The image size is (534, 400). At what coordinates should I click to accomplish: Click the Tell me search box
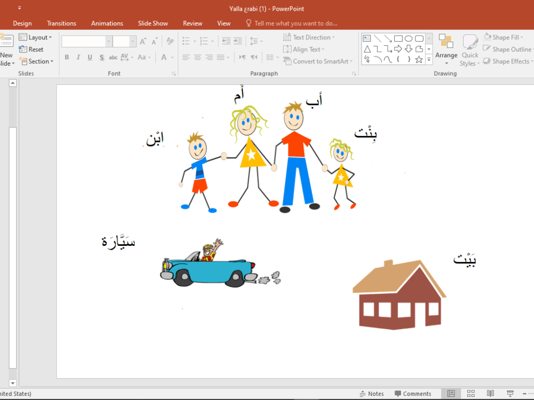coord(292,23)
